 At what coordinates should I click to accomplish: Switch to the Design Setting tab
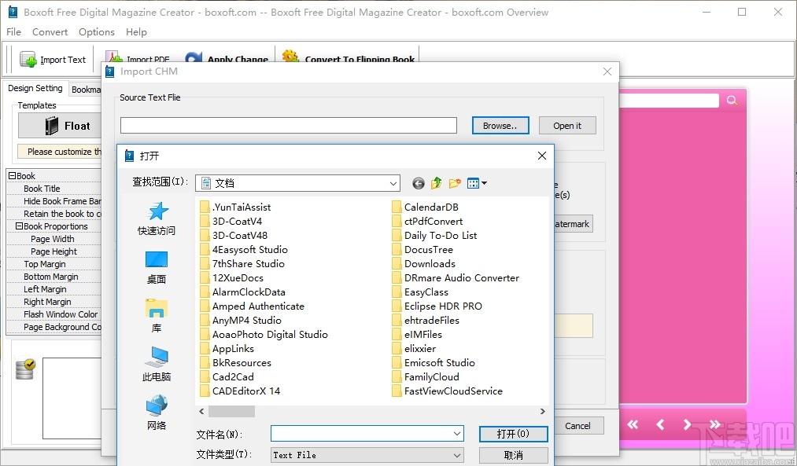point(35,88)
